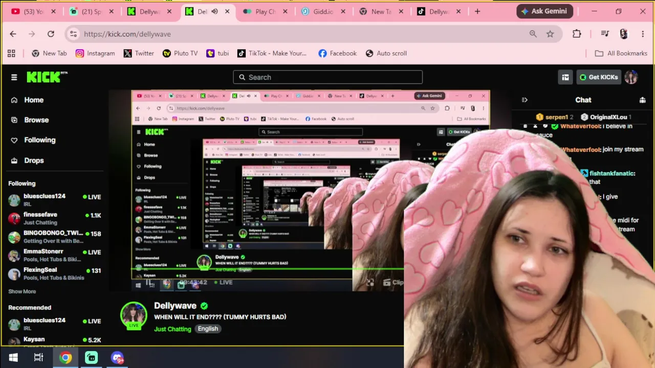This screenshot has height=368, width=655.
Task: Switch to the TikTok Dellywave browser tab
Action: [x=439, y=11]
